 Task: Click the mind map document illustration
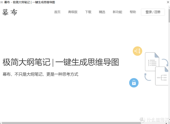(162, 76)
